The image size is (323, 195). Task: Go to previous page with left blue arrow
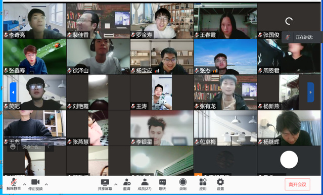[13, 92]
